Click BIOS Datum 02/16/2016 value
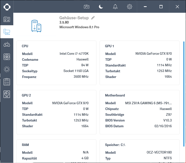 163,126
